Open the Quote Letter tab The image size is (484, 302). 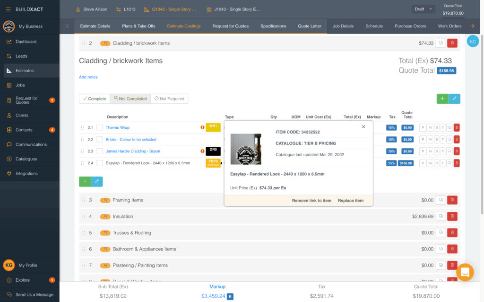point(310,26)
